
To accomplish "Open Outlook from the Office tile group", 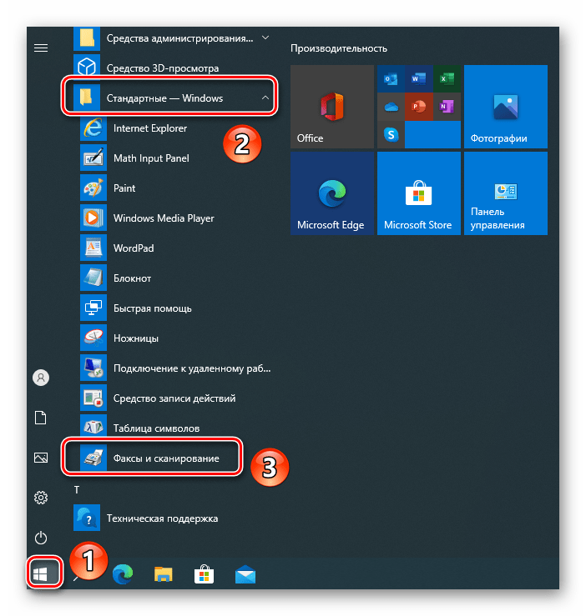I will pos(391,79).
